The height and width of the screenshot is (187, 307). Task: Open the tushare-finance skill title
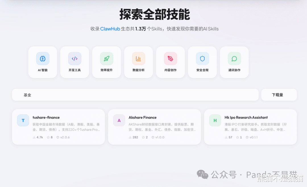(46, 117)
